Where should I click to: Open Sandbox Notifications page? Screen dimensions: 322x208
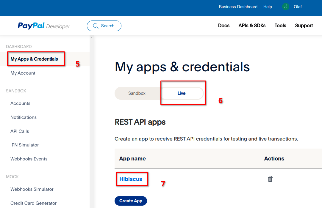coord(24,117)
